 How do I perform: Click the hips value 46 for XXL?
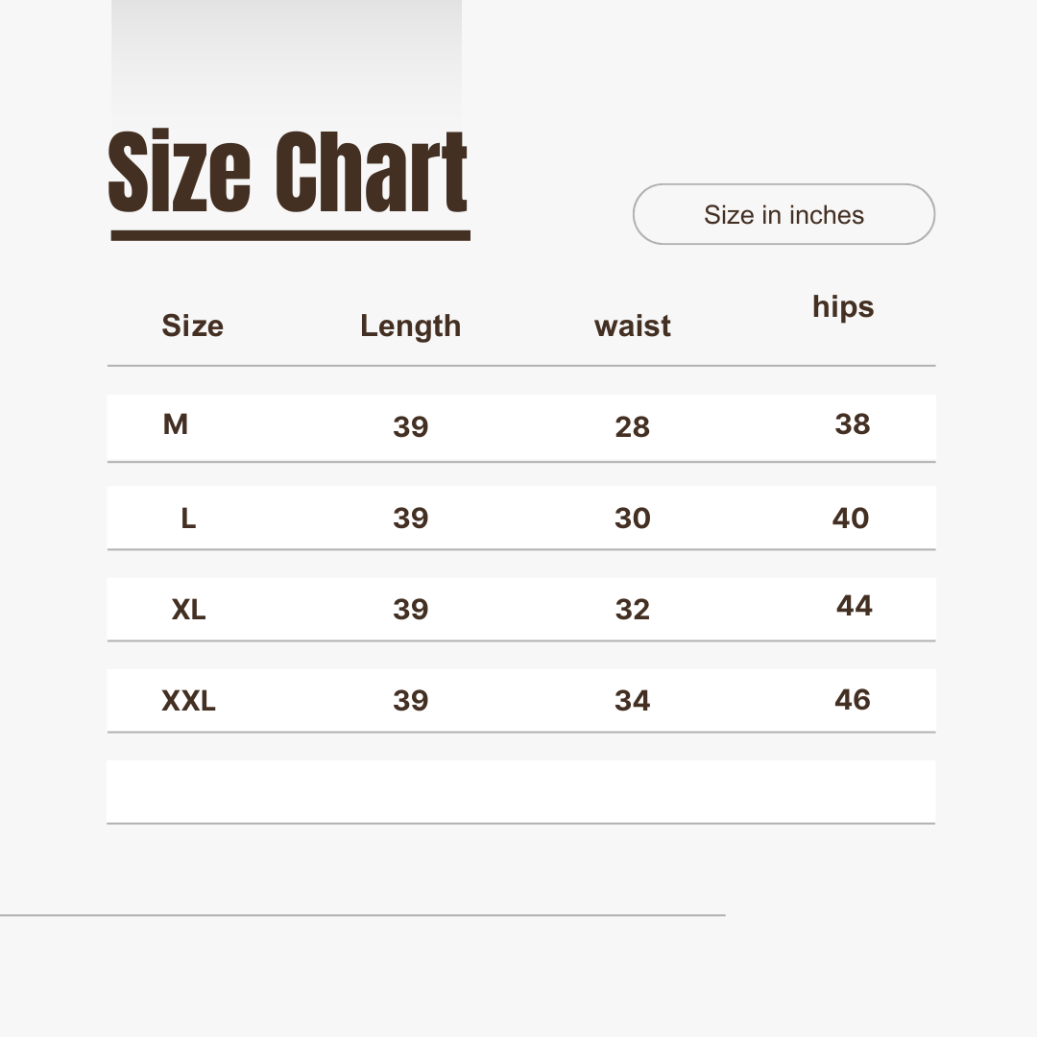coord(853,700)
